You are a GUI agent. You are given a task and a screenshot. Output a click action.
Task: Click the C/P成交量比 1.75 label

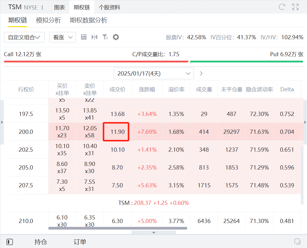click(x=156, y=54)
